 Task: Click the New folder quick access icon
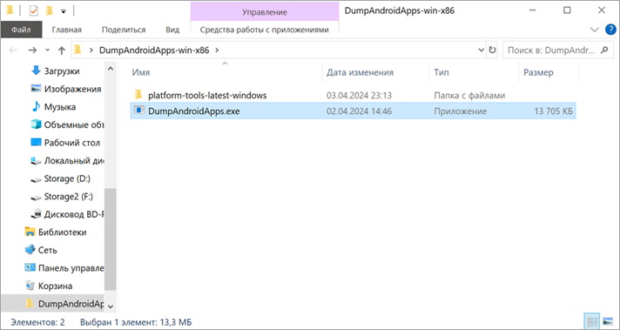tap(50, 11)
